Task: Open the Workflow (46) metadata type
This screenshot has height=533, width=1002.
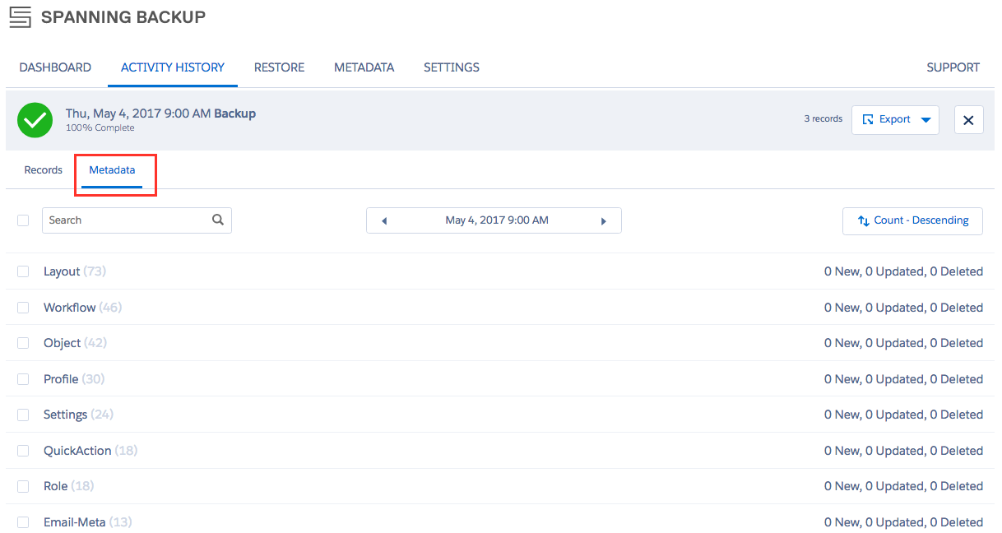Action: (82, 308)
